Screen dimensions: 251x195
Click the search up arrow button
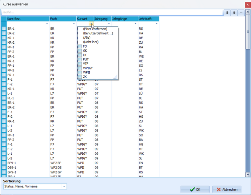(x=234, y=13)
